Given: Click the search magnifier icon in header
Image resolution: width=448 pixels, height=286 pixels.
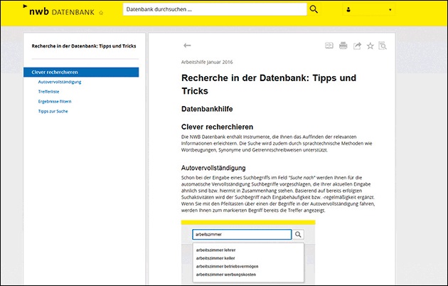Looking at the screenshot, I should pos(314,9).
